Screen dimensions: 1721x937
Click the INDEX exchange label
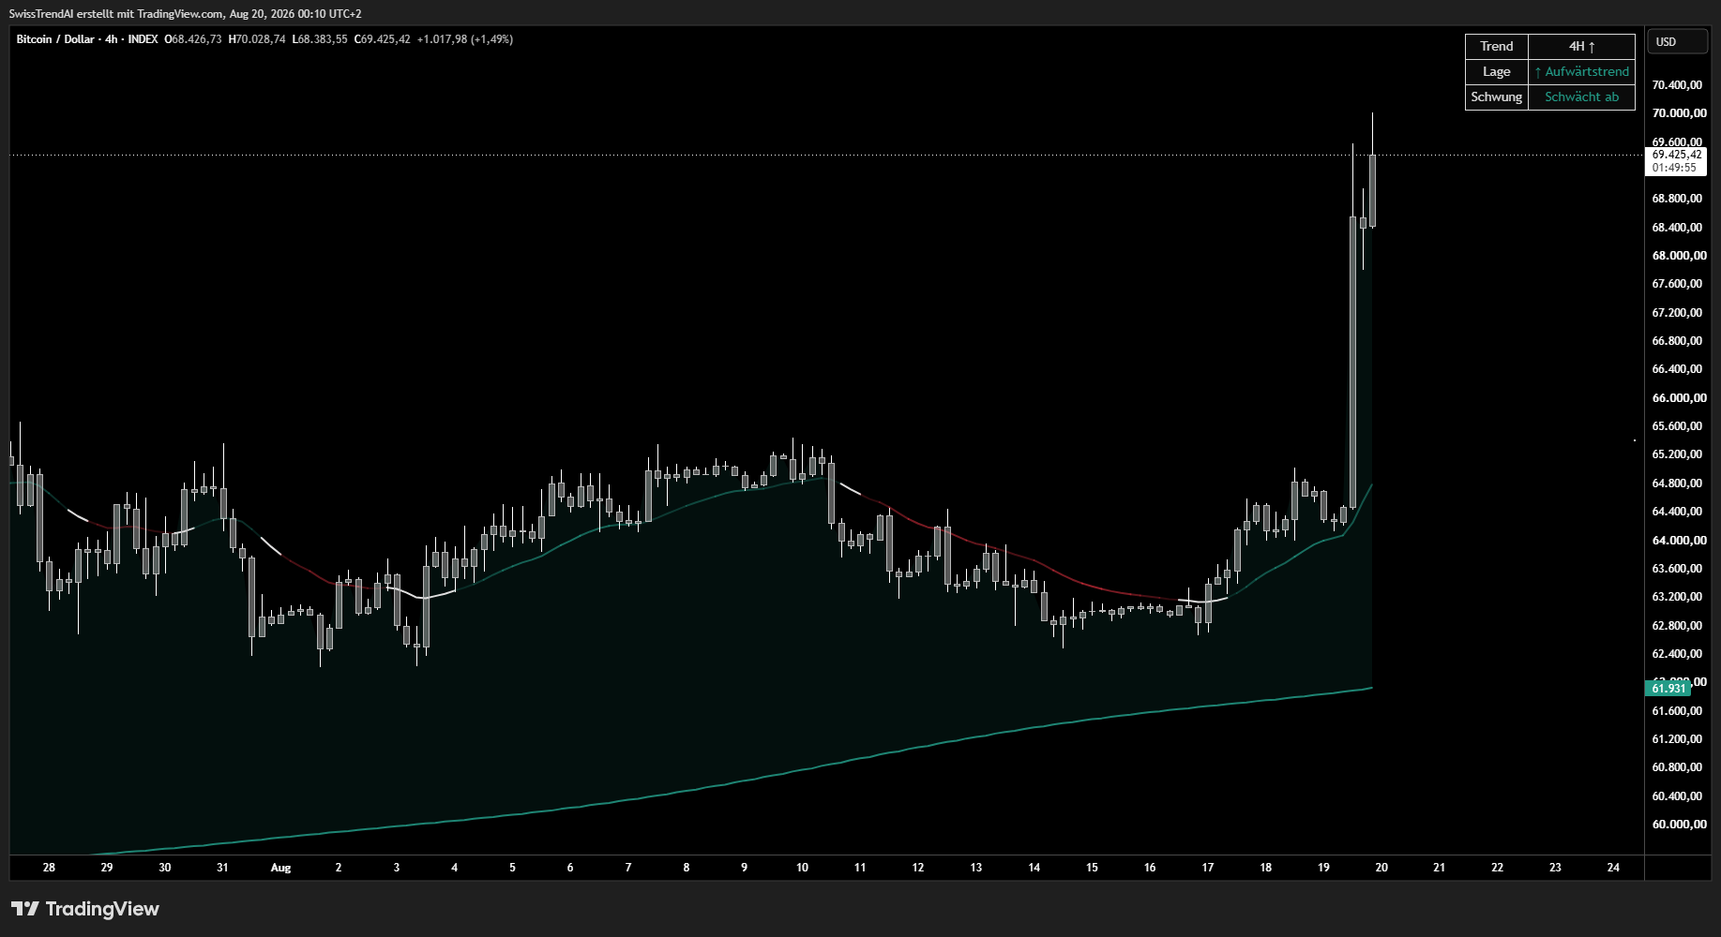pos(143,39)
